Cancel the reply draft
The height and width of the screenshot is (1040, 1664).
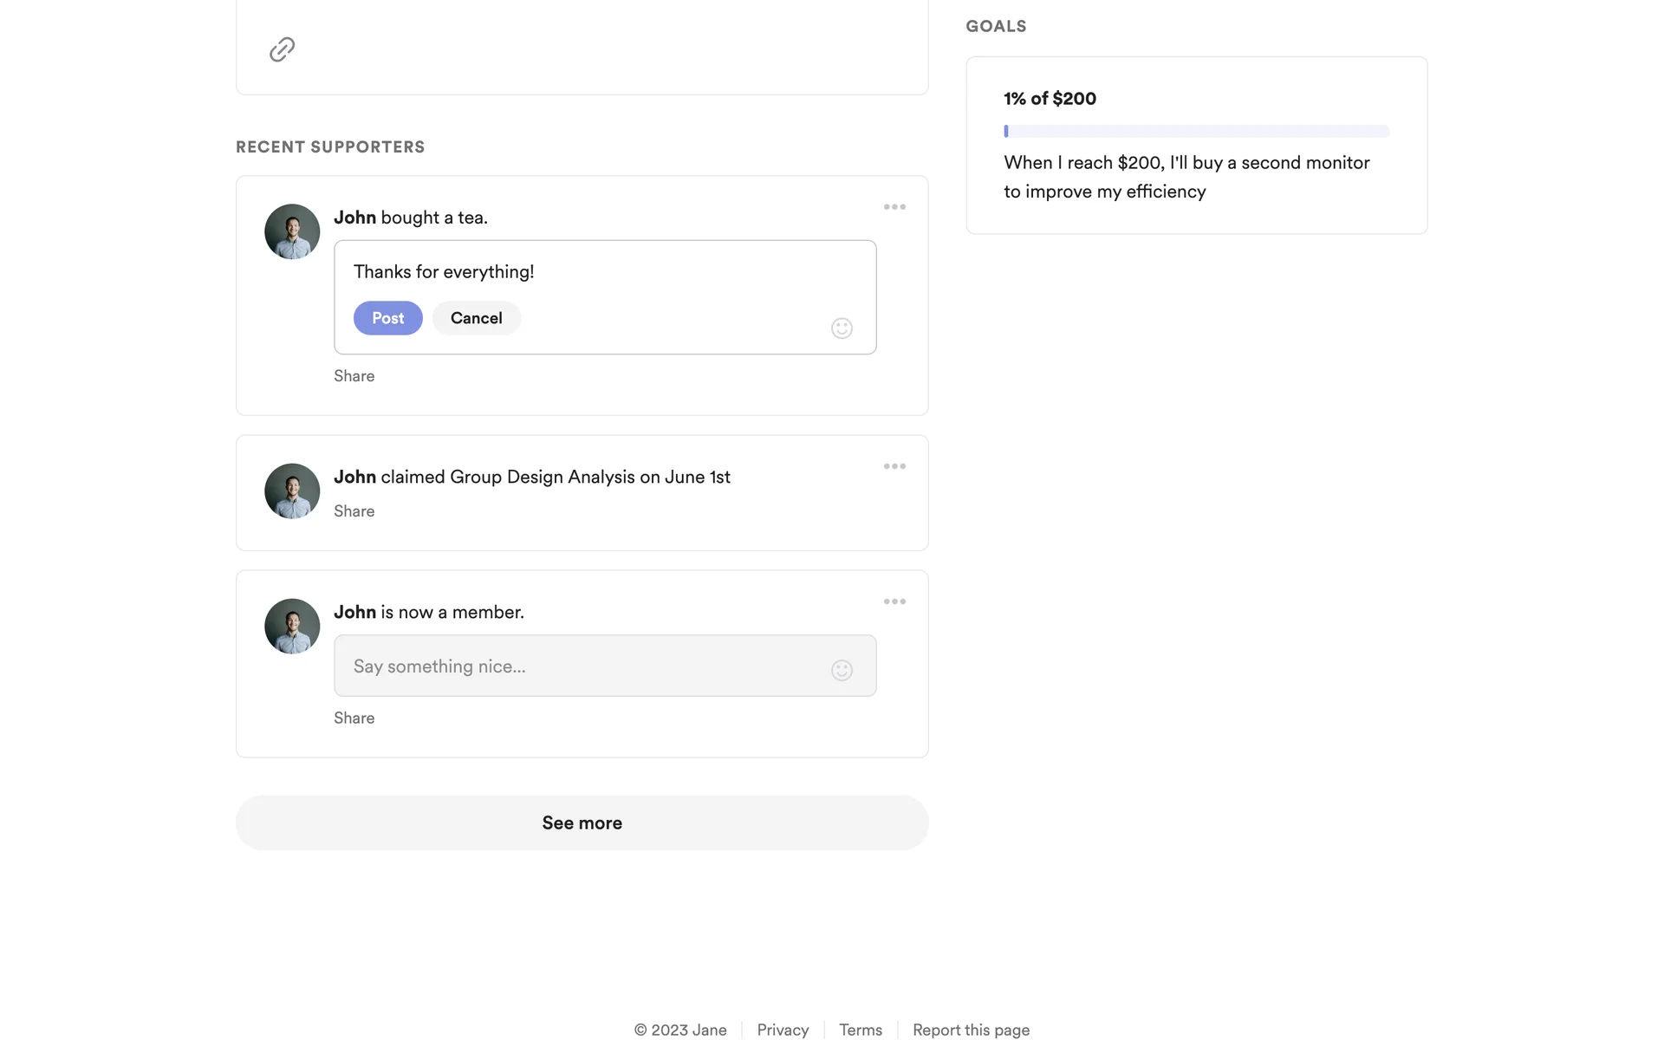(x=476, y=318)
